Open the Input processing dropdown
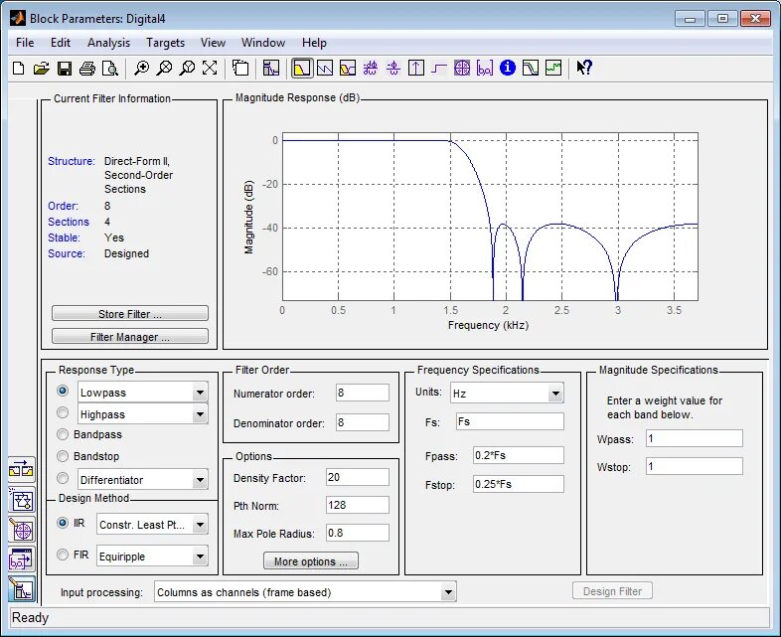The height and width of the screenshot is (637, 781). (448, 592)
